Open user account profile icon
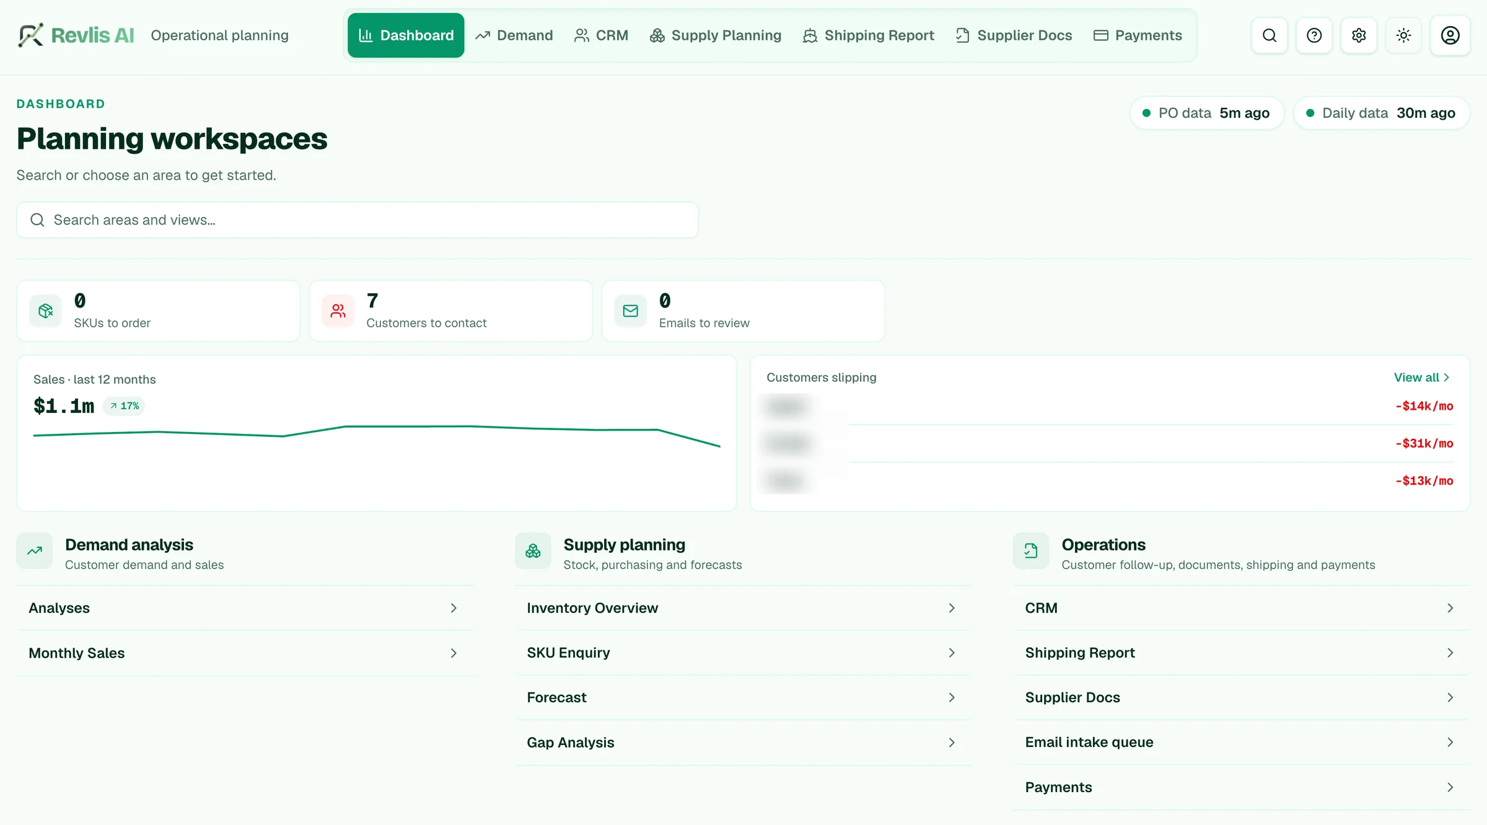The width and height of the screenshot is (1487, 825). pyautogui.click(x=1450, y=35)
